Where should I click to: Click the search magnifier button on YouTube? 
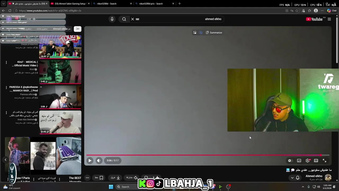(124, 19)
